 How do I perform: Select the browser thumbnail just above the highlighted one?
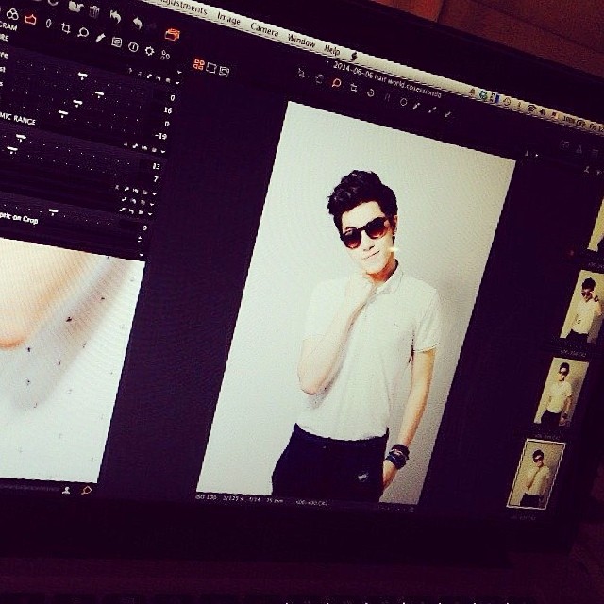561,393
